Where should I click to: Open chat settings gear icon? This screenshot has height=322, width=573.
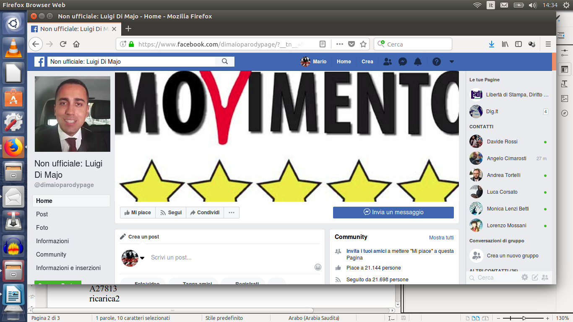(525, 277)
